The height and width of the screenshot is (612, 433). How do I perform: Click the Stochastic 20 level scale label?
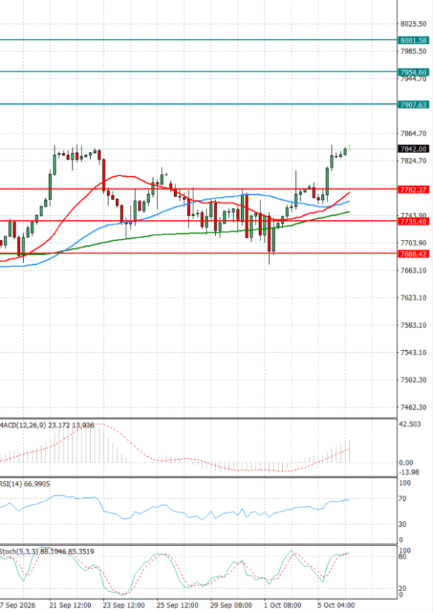coord(403,589)
